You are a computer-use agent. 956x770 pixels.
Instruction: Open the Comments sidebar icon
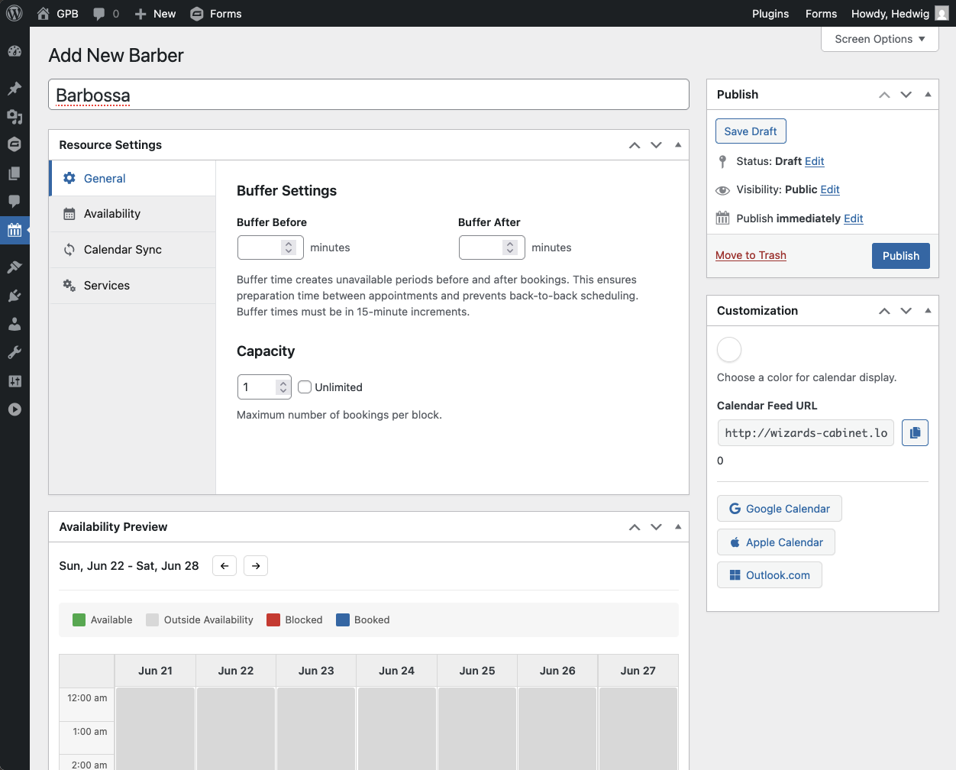click(x=15, y=201)
